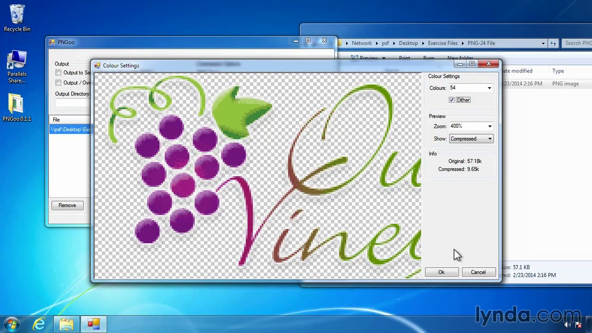Switch to PNGoo in the taskbar

pos(94,324)
